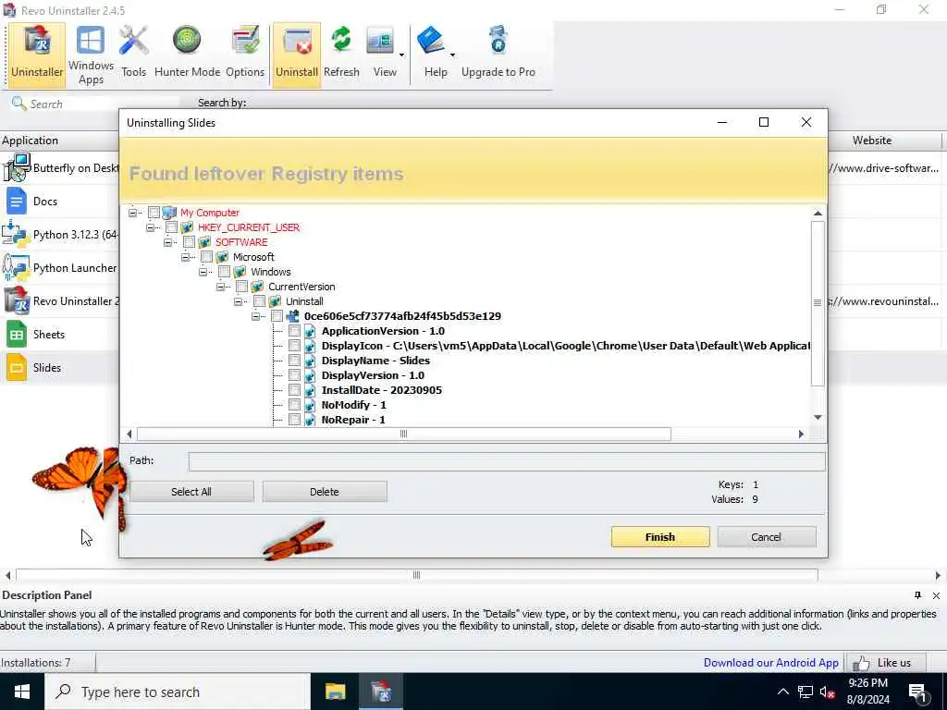Show hidden tray icons chevron

[x=782, y=692]
